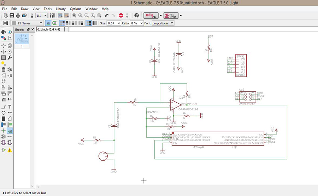This screenshot has height=196, width=318.
Task: Select the Move tool
Action: click(4, 46)
